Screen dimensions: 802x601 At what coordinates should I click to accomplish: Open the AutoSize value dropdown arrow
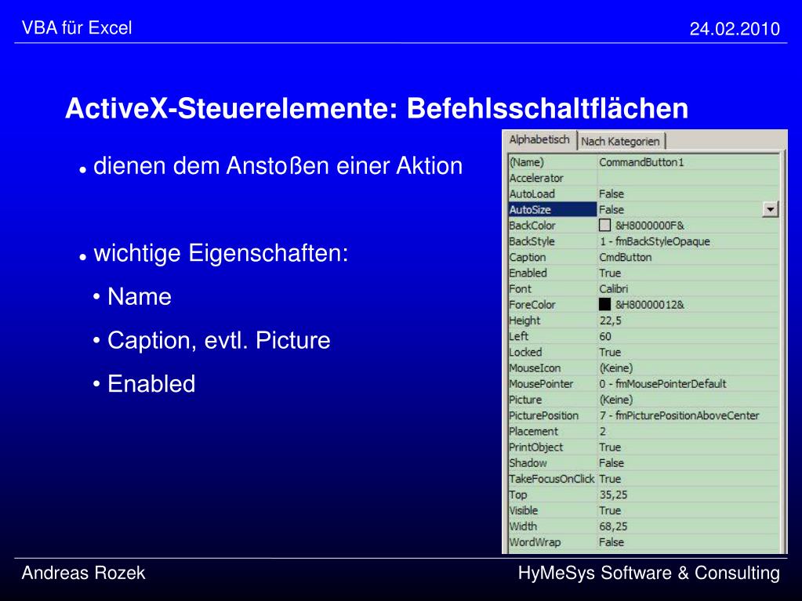[770, 209]
